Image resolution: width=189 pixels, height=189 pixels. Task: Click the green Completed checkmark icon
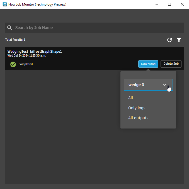(13, 64)
